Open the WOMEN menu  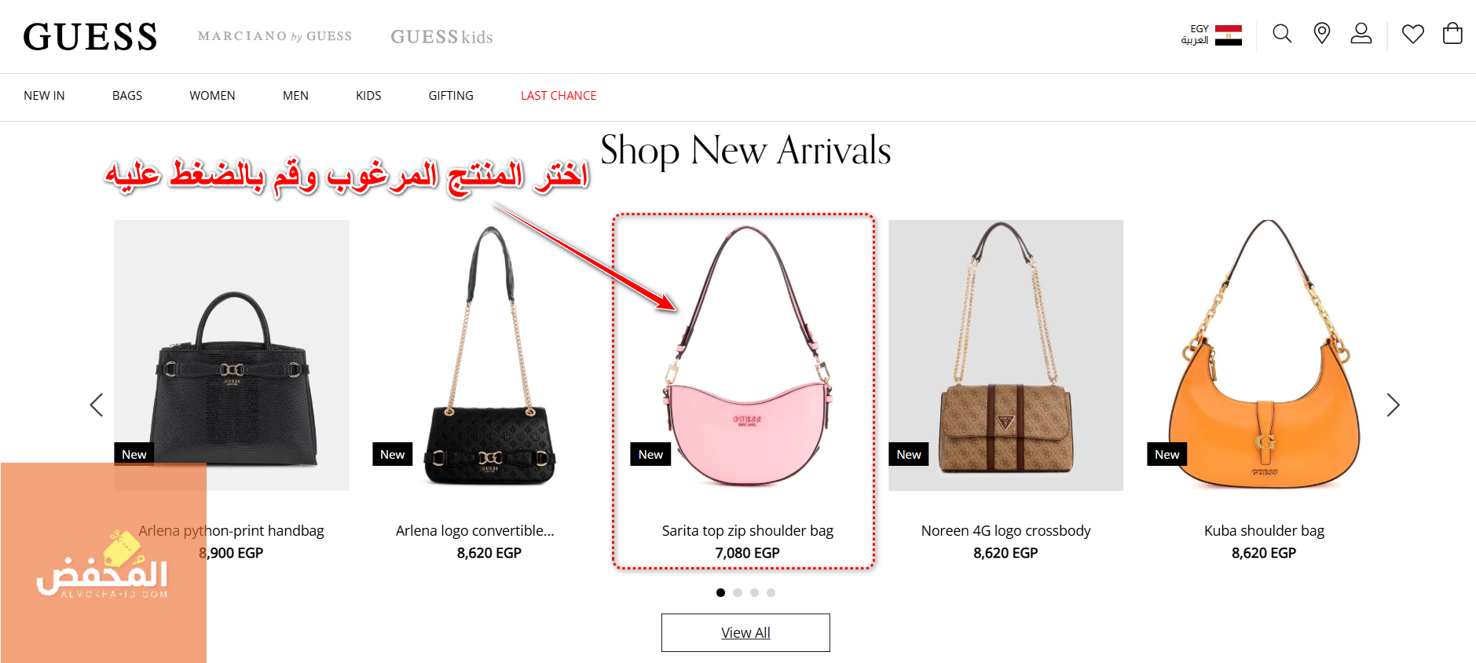pos(212,96)
